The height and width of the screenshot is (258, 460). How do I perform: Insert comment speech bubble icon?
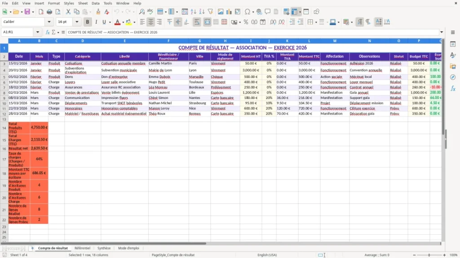268,12
